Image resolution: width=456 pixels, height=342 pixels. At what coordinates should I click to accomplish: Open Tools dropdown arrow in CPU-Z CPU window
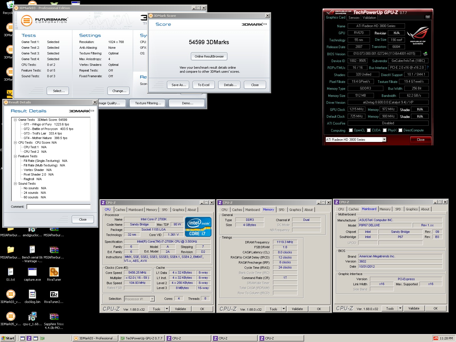(167, 309)
